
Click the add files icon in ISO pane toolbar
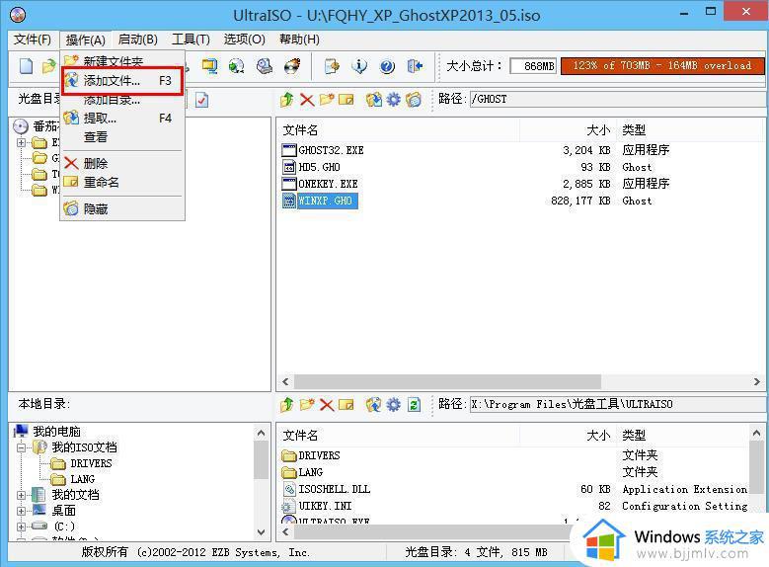click(374, 100)
